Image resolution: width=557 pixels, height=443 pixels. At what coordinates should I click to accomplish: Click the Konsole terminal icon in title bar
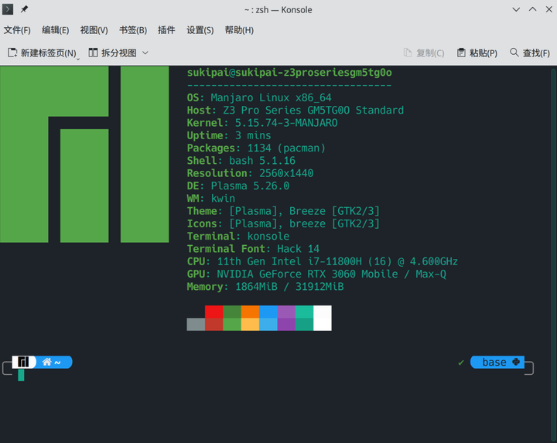click(8, 9)
